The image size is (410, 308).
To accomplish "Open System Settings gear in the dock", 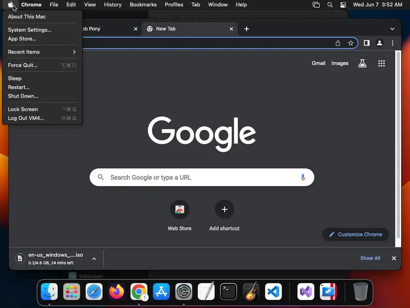I will (183, 292).
